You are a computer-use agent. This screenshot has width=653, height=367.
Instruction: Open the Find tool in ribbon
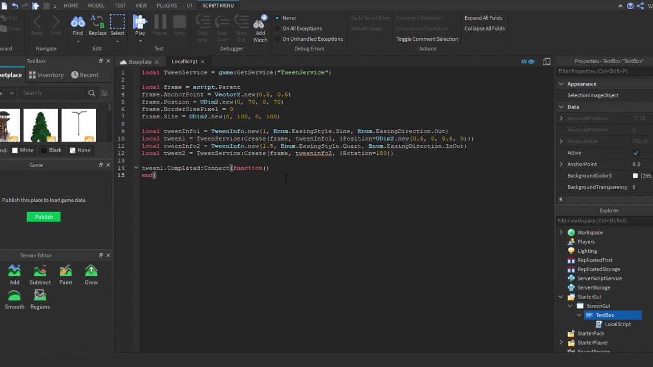point(78,26)
